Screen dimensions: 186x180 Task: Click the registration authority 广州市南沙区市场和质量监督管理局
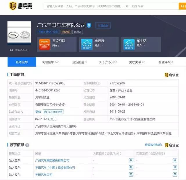click(133, 119)
